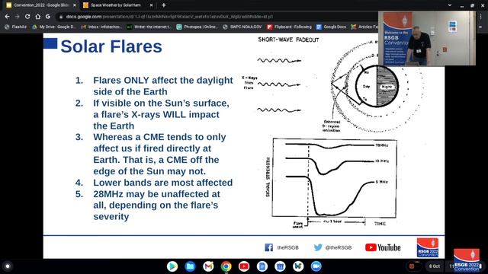
Task: Click the presenter webcam video overlay
Action: (x=427, y=39)
